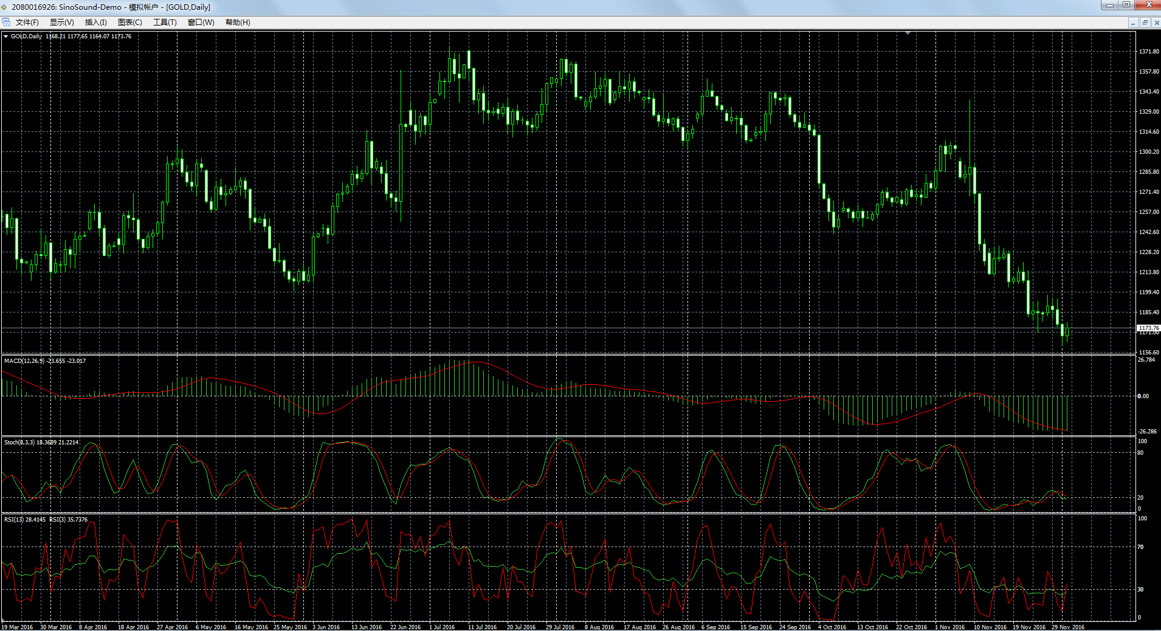Maximize the main SinoSound-Demo application window
The height and width of the screenshot is (631, 1161).
pos(1126,5)
